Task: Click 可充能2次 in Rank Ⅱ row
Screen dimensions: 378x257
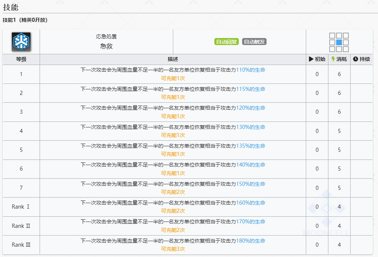Action: [x=173, y=230]
